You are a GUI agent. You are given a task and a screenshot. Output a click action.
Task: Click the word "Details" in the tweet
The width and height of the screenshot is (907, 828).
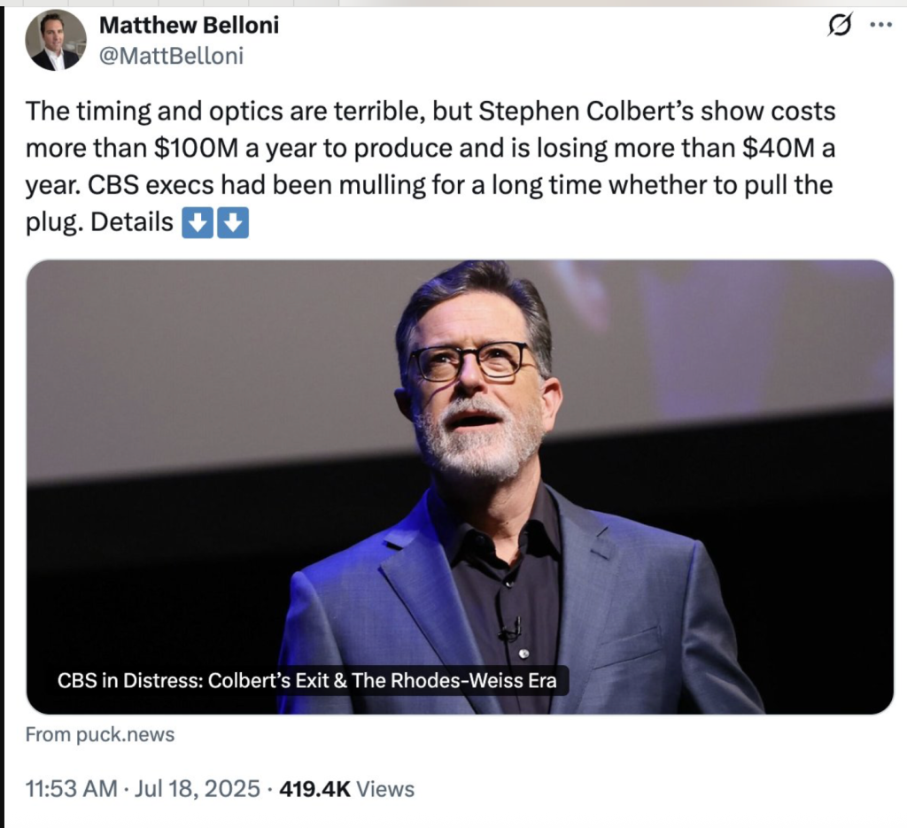click(131, 222)
